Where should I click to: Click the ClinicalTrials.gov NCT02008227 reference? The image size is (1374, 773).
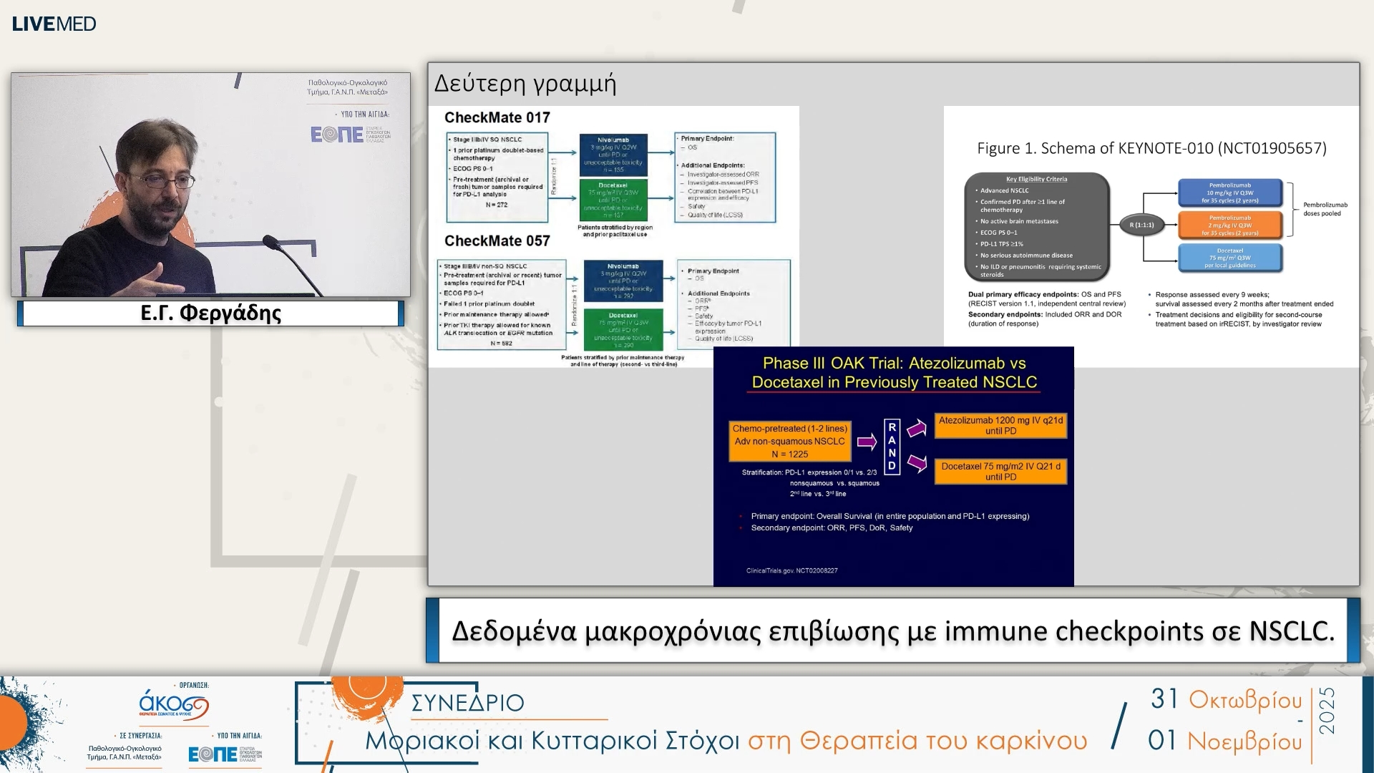[x=791, y=570]
